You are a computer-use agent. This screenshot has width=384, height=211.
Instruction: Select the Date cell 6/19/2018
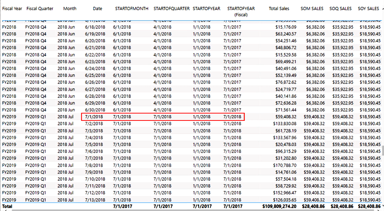(x=95, y=34)
